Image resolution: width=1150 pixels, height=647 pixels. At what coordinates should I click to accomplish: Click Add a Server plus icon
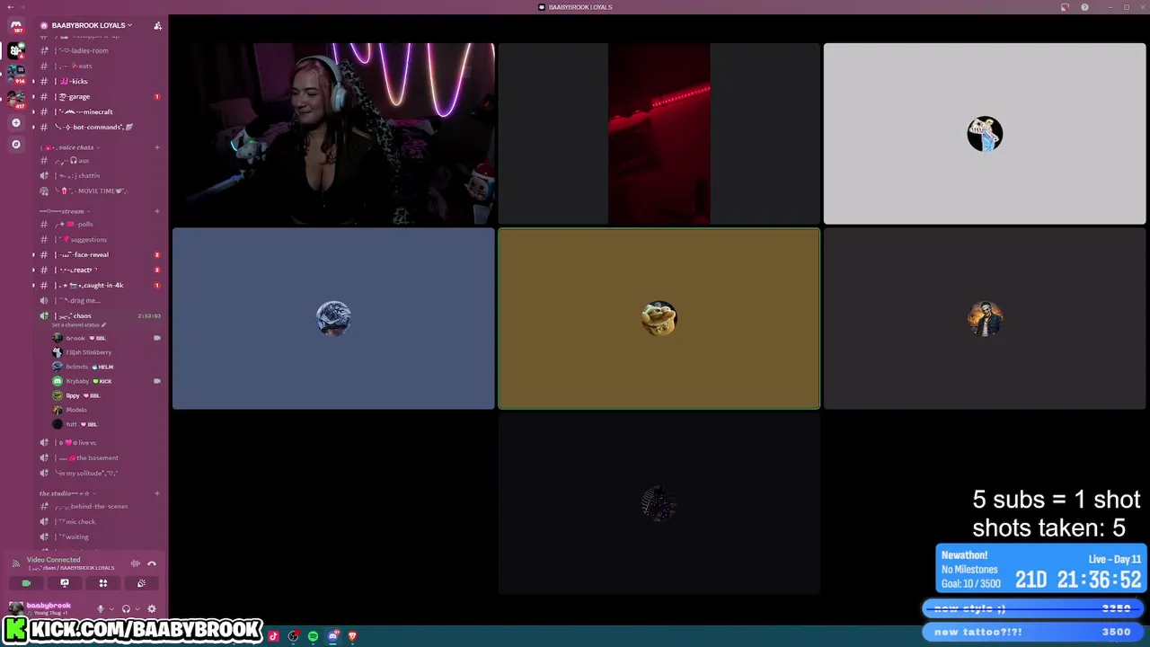(16, 122)
